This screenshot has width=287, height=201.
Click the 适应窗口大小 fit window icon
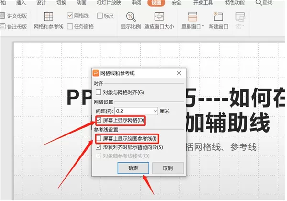pos(159,16)
